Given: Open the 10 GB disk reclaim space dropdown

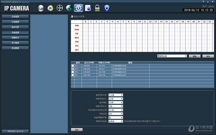Looking at the screenshot, I should point(116,110).
